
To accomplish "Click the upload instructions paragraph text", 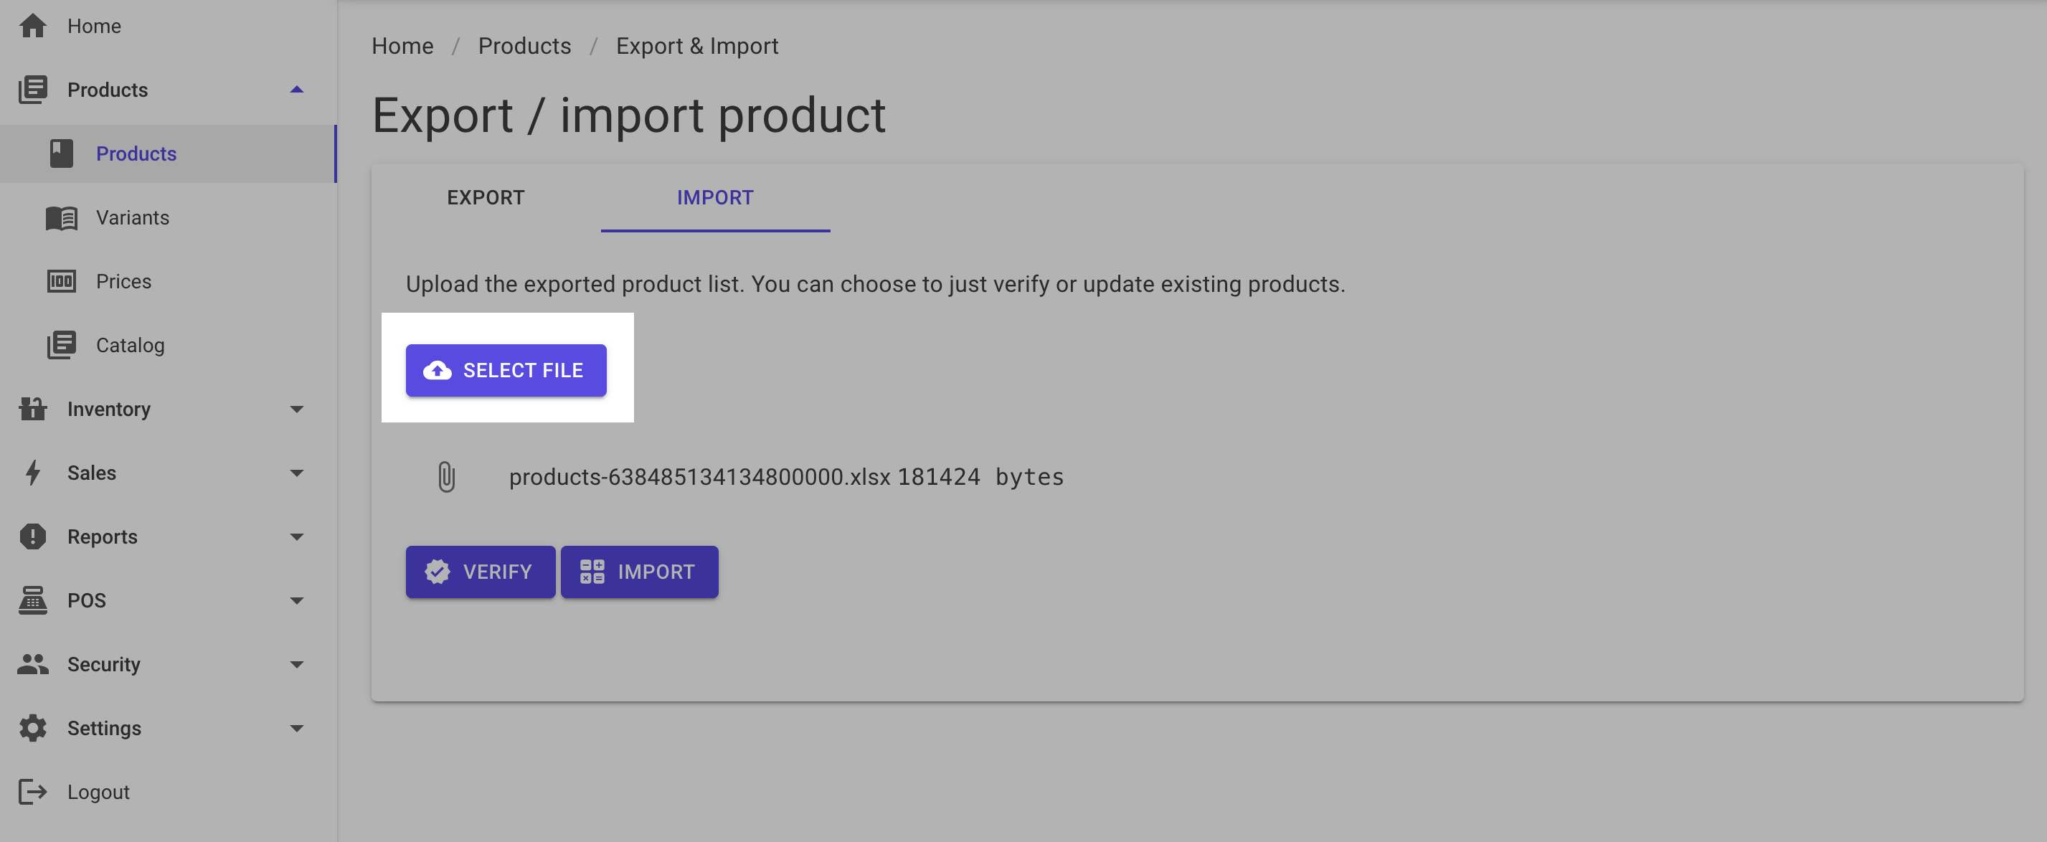I will pyautogui.click(x=876, y=285).
